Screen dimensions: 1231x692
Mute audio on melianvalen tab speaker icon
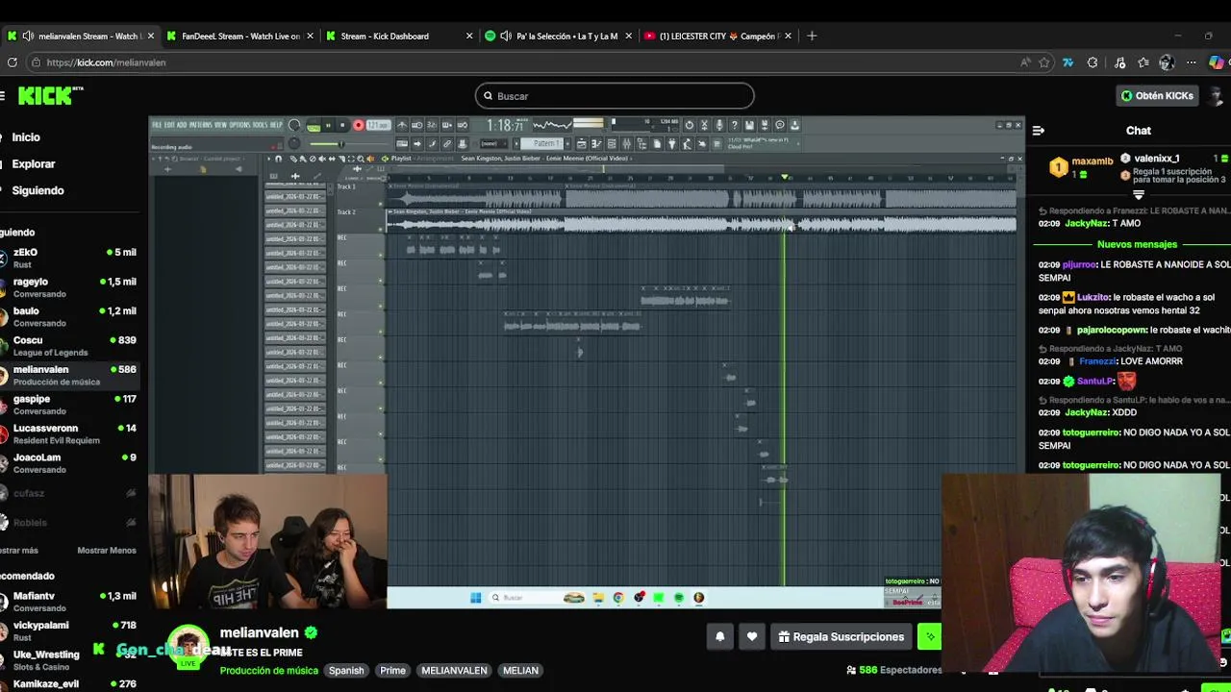[x=28, y=36]
